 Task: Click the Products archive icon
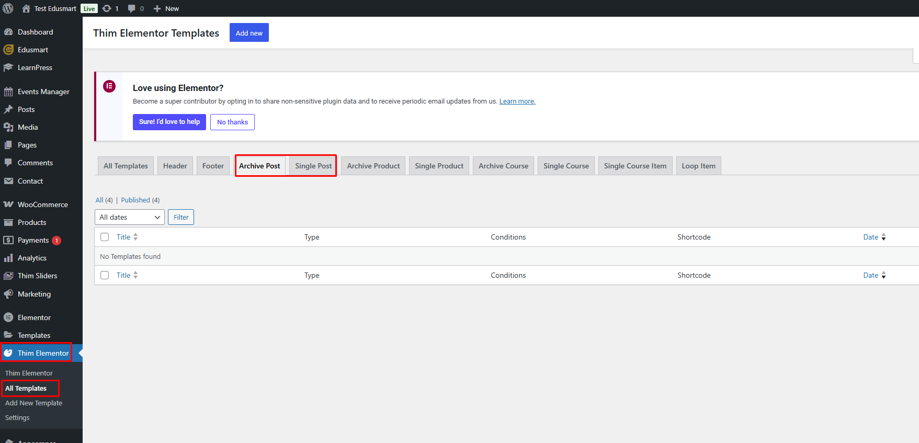click(8, 222)
